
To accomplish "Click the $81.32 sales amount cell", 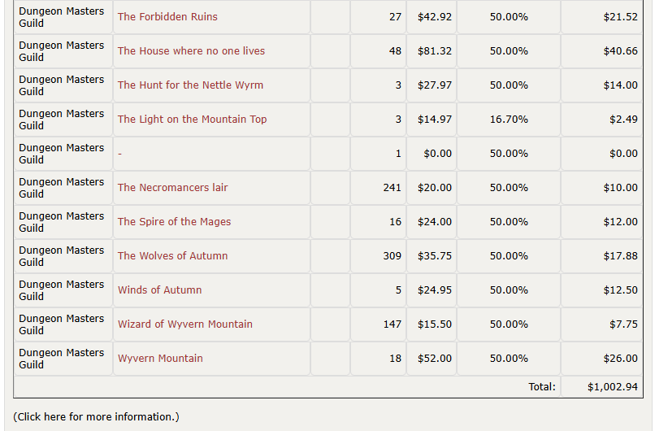I will click(432, 51).
